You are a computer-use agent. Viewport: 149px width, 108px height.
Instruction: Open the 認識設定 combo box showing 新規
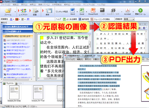[129, 19]
